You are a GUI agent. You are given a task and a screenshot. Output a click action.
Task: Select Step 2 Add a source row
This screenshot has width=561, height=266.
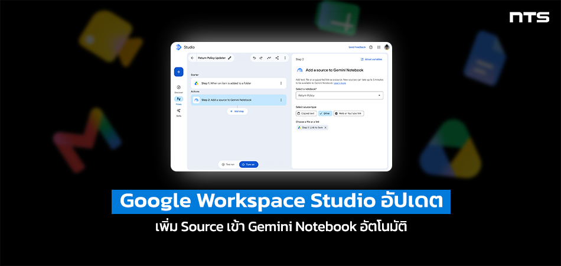239,100
